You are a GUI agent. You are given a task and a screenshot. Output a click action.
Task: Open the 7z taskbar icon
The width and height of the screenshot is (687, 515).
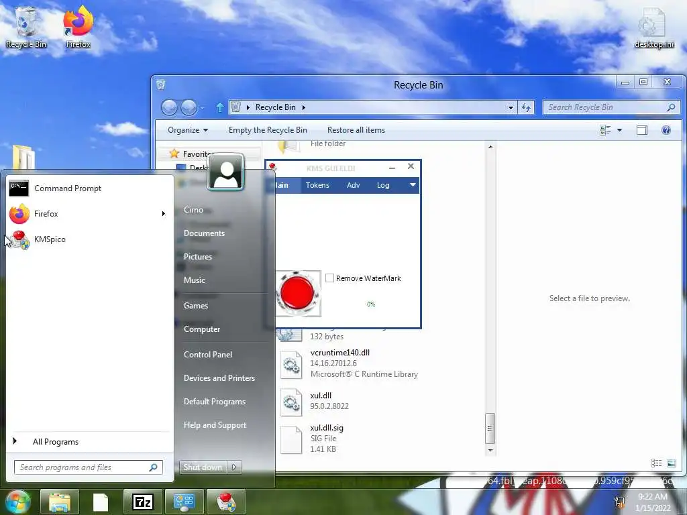[x=143, y=502]
